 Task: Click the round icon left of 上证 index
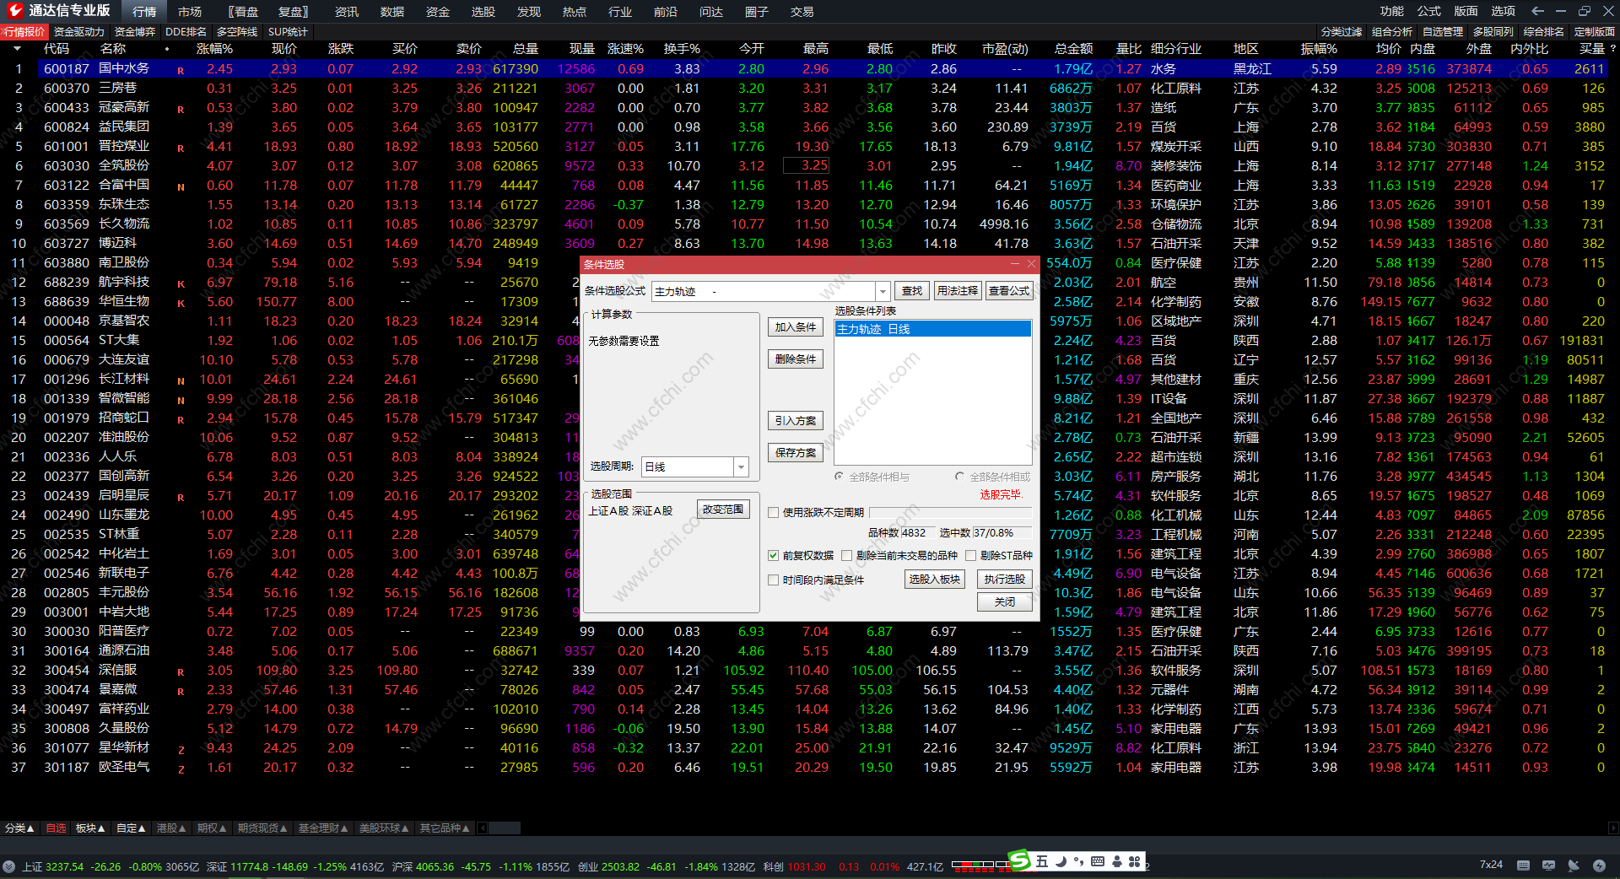9,866
